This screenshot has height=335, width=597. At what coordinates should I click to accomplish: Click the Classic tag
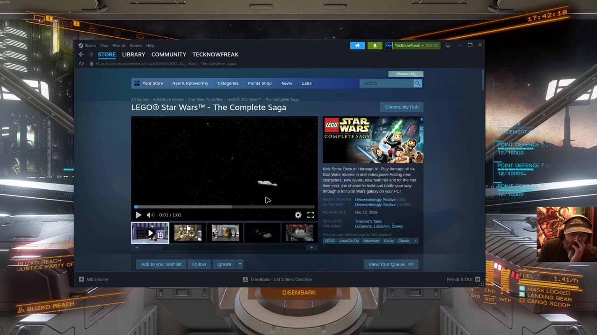404,241
